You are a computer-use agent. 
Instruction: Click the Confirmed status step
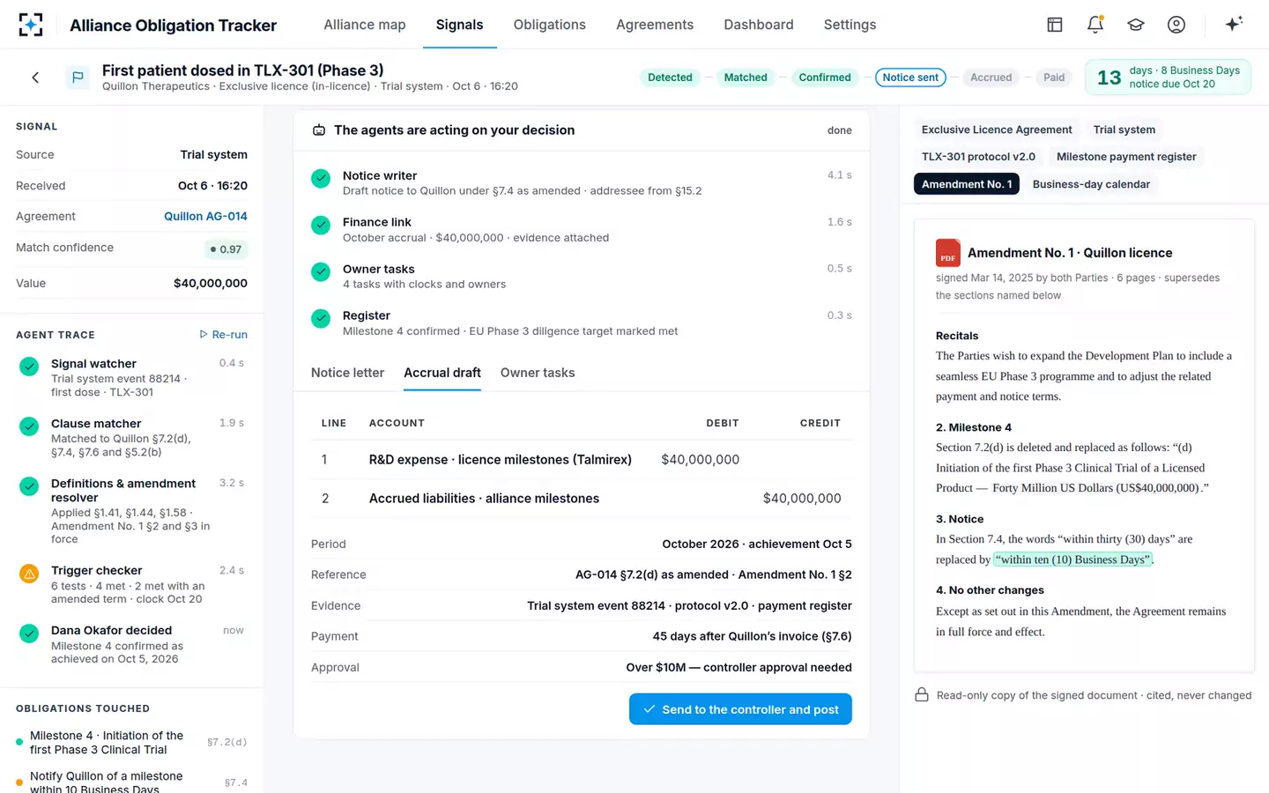pos(825,78)
